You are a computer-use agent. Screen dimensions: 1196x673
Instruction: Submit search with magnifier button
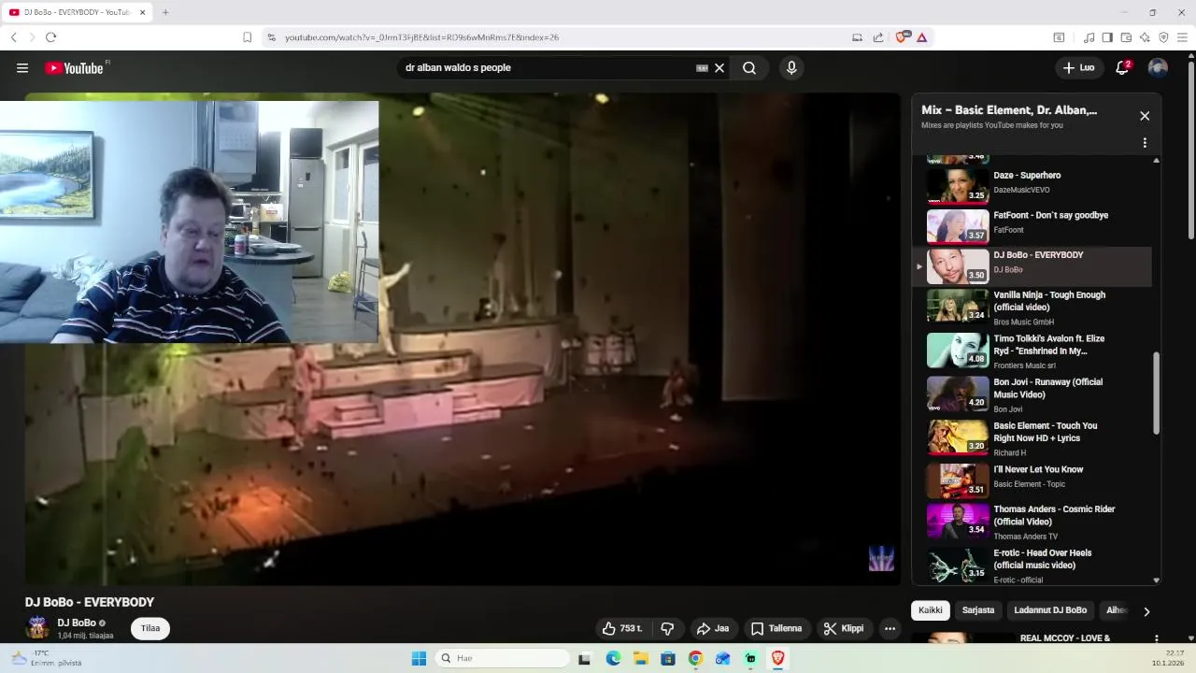coord(749,67)
